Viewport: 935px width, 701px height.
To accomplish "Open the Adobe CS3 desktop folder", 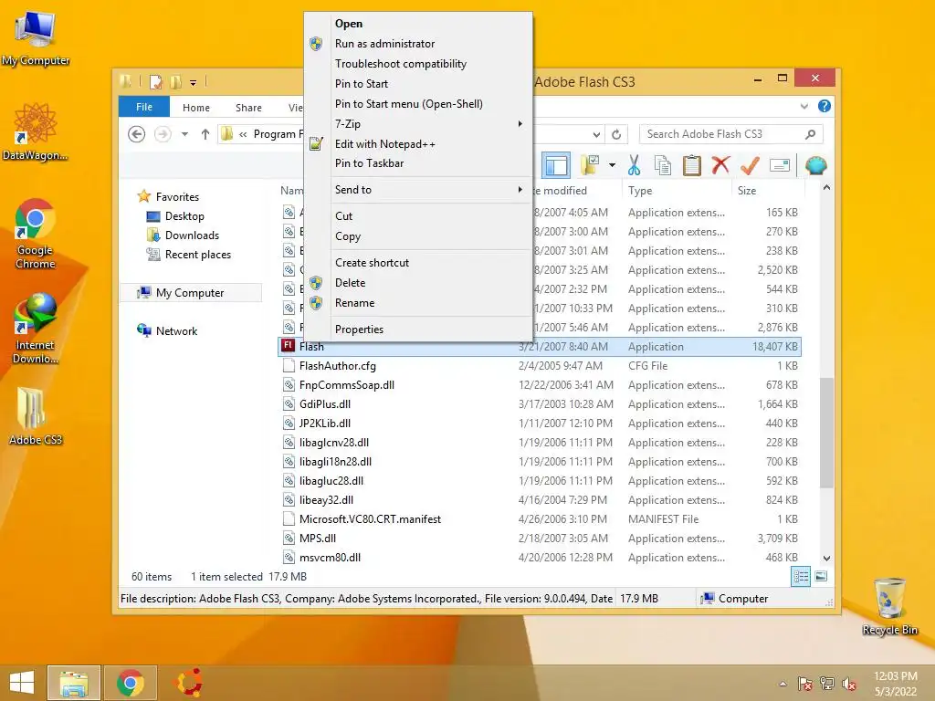I will point(36,416).
